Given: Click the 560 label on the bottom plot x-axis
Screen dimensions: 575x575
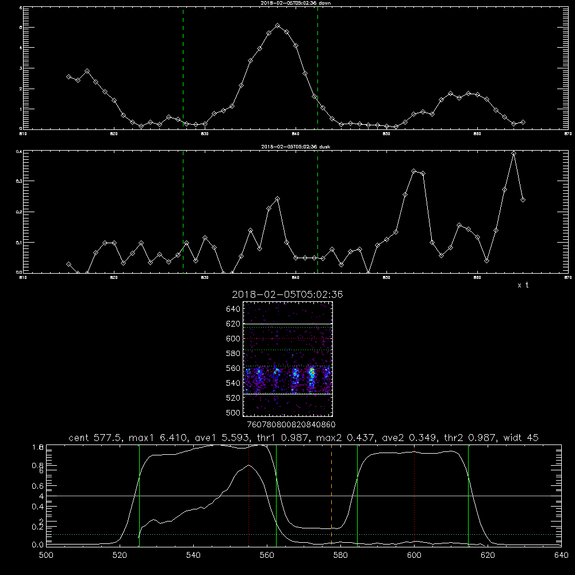Looking at the screenshot, I should pos(267,555).
